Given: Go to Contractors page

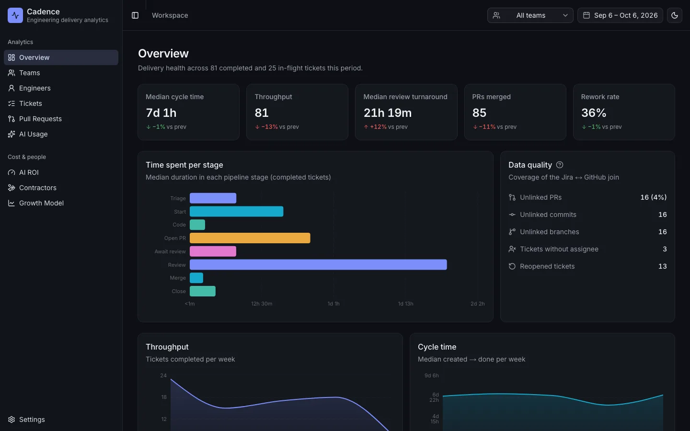Looking at the screenshot, I should (x=61, y=188).
